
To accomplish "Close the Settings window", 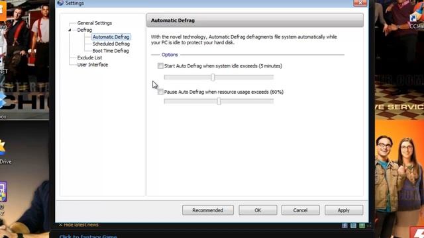I will [x=360, y=3].
